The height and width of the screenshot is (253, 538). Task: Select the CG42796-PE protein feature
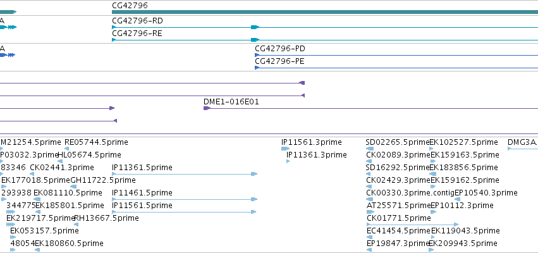[396, 68]
